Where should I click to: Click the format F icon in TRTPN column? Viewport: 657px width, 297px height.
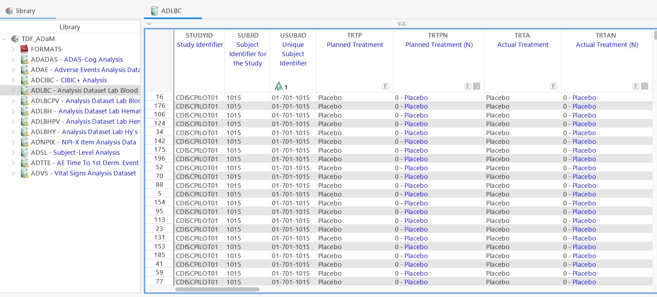[467, 86]
